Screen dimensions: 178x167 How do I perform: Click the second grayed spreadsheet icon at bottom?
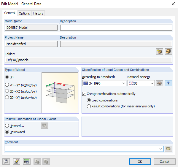46,161
